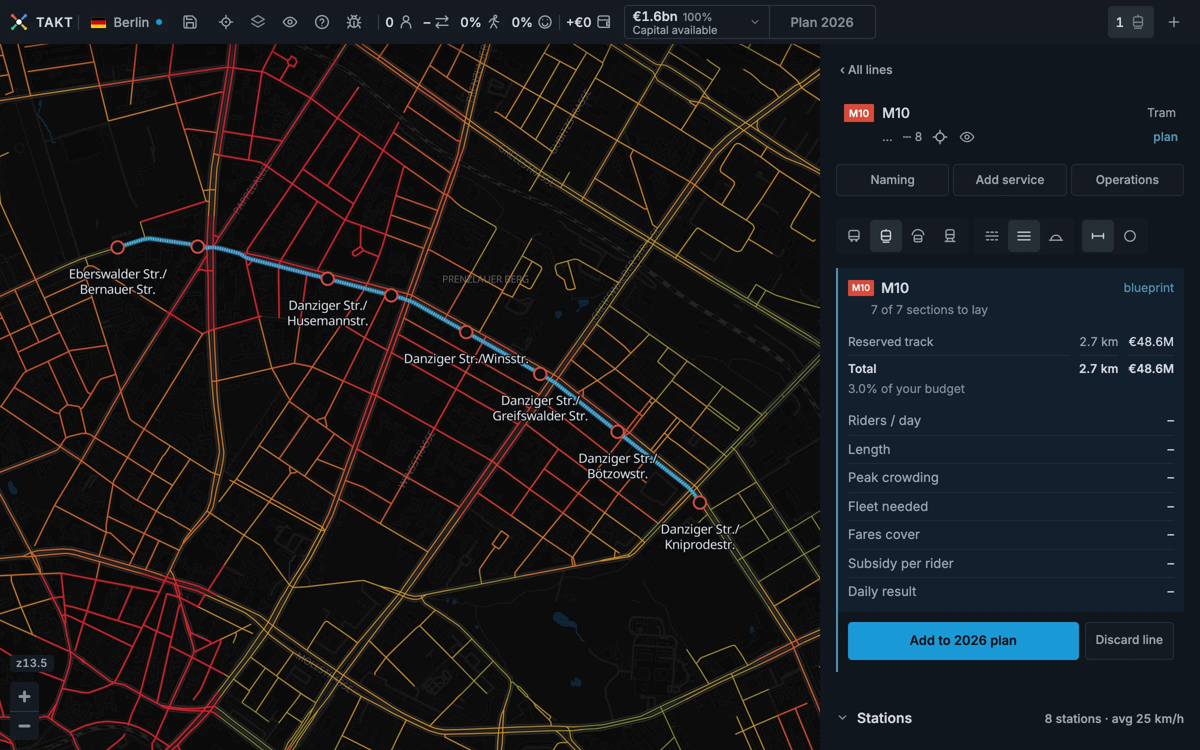The image size is (1200, 750).
Task: Click the save disk icon
Action: pyautogui.click(x=190, y=22)
